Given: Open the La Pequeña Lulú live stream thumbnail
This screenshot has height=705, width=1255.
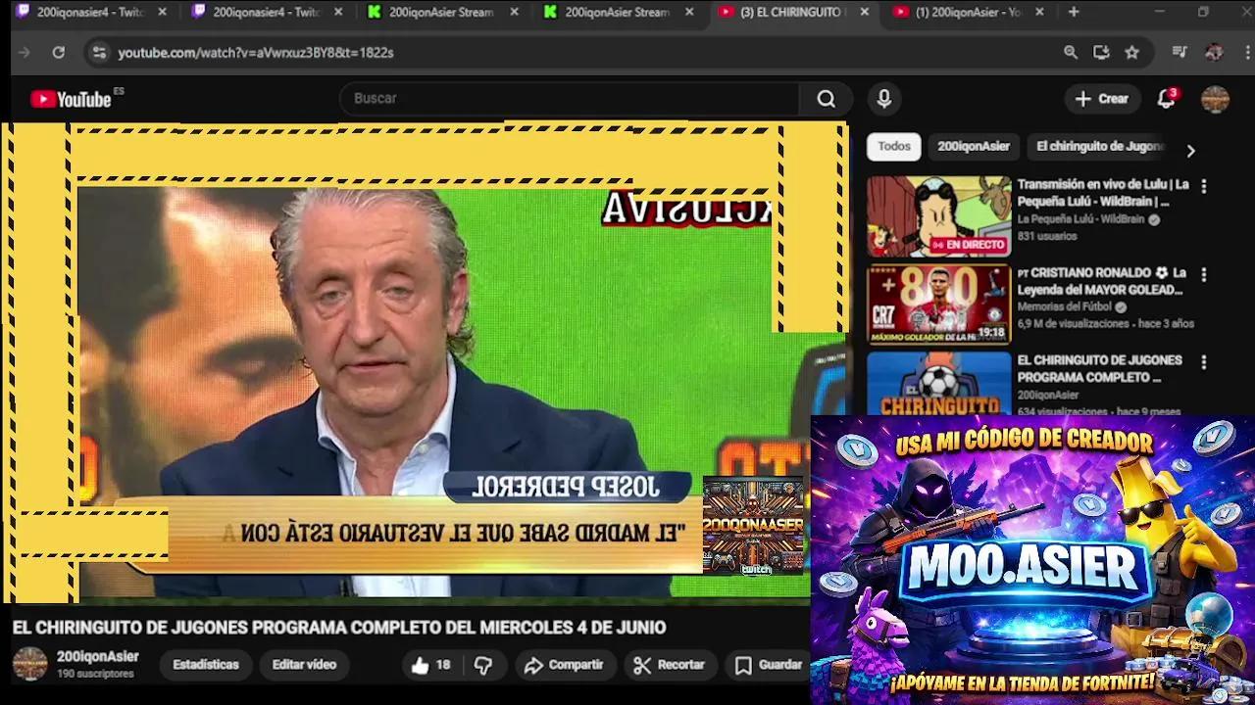Looking at the screenshot, I should (x=938, y=214).
